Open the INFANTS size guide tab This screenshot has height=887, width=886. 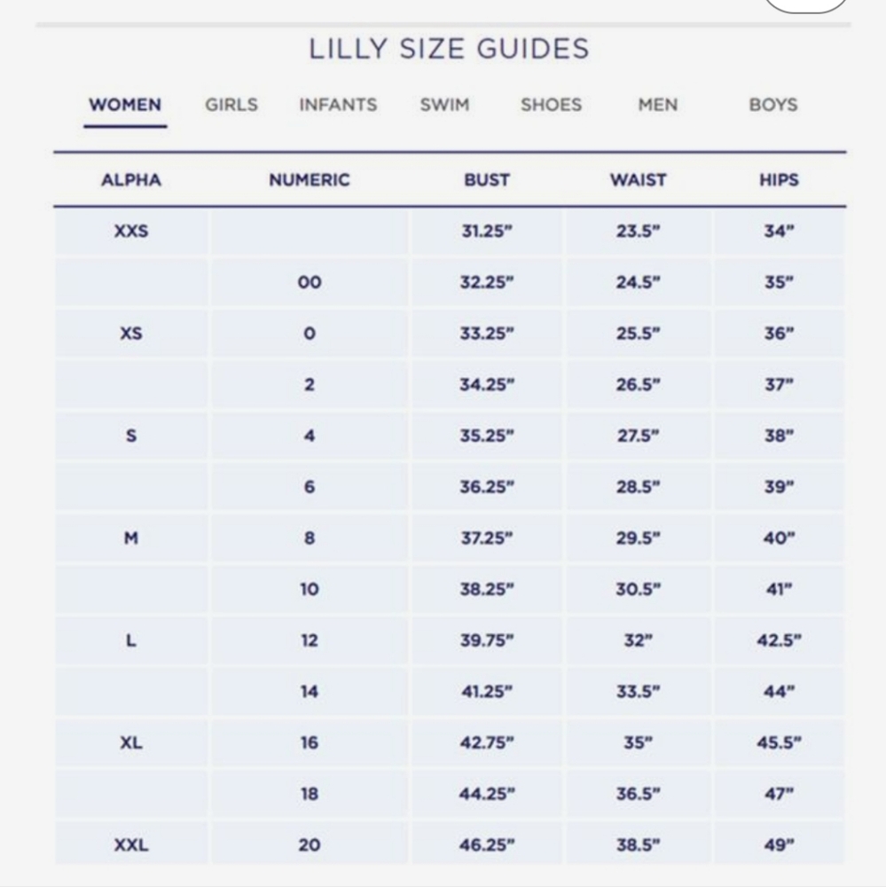(338, 106)
